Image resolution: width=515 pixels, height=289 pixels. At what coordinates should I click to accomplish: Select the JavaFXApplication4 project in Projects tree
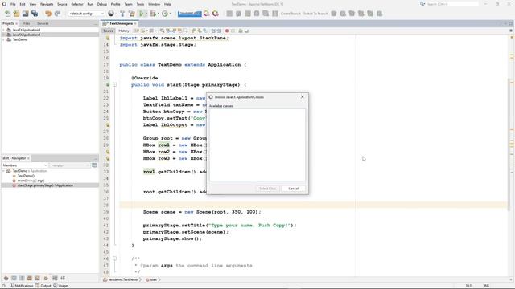(x=27, y=35)
